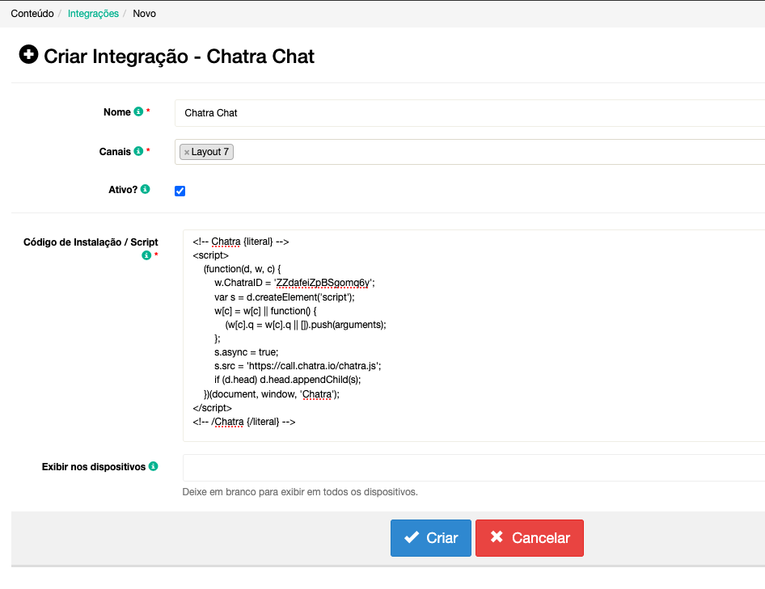
Task: Click the closing '</script>' tag line
Action: [212, 408]
